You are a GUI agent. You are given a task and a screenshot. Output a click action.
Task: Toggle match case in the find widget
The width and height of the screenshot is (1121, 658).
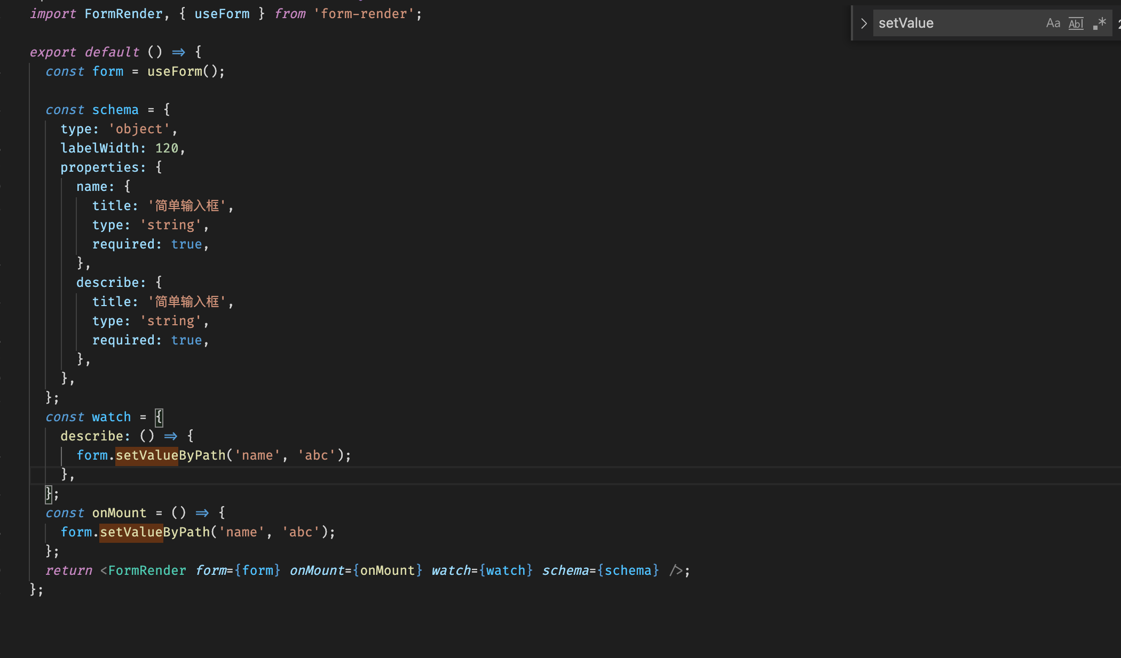point(1053,23)
